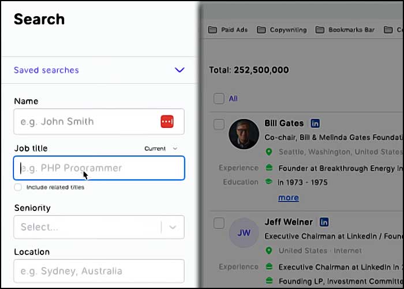The image size is (404, 289).
Task: Click Bill Gates' profile photo
Action: point(244,134)
